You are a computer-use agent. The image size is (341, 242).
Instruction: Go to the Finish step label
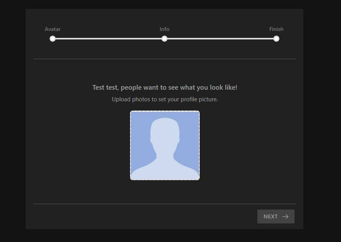point(276,29)
